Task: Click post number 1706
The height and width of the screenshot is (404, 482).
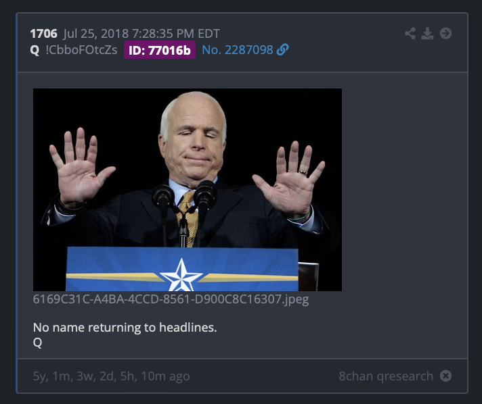Action: tap(43, 33)
